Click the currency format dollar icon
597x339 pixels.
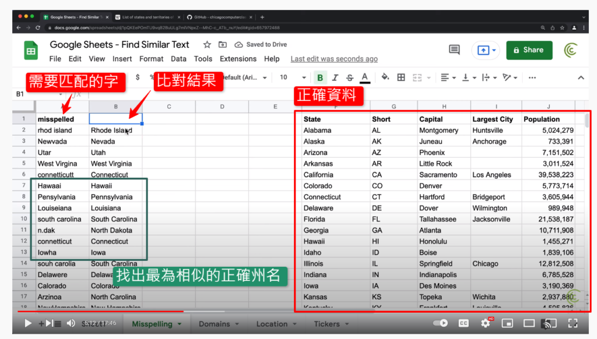[138, 77]
